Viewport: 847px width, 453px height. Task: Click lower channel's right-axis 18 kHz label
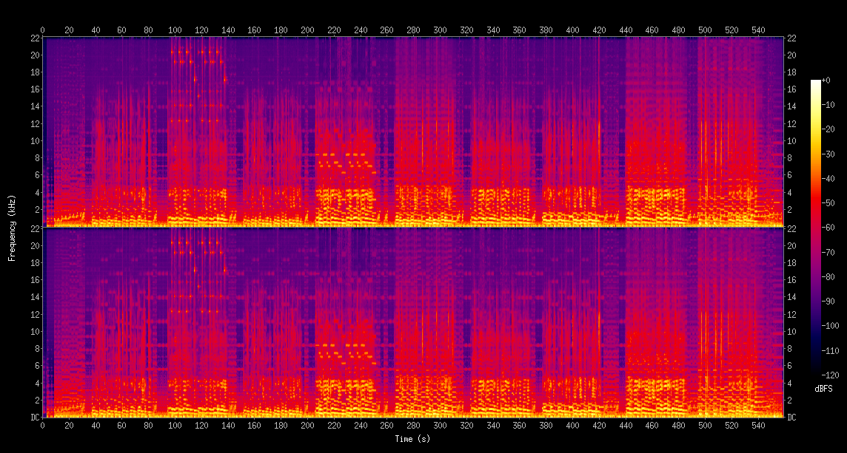point(791,262)
